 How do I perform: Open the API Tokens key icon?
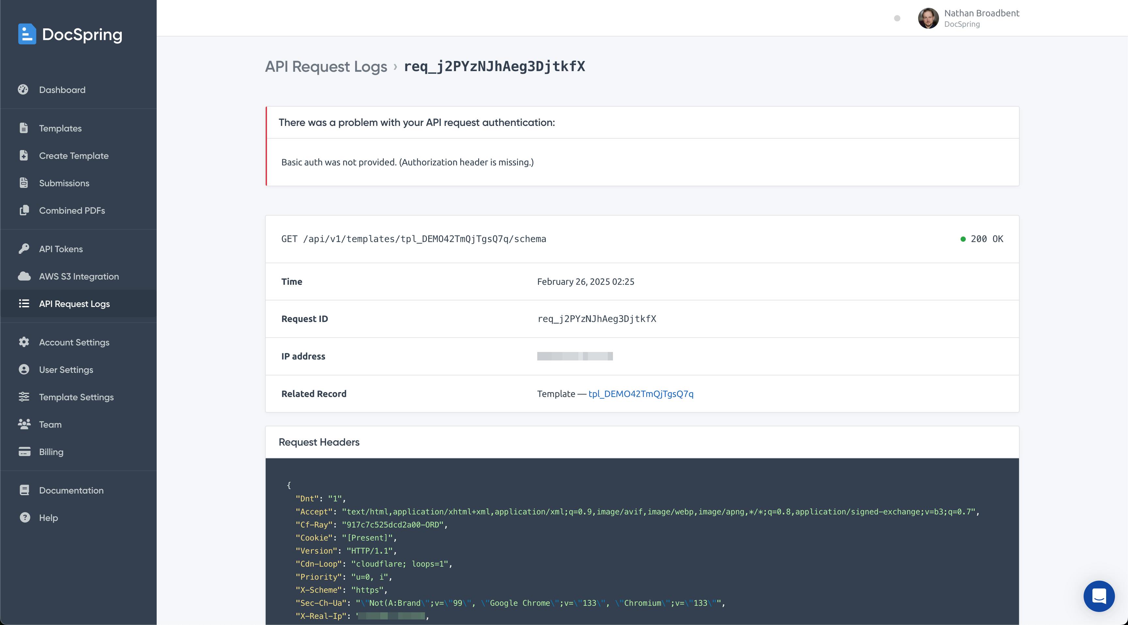(x=23, y=249)
